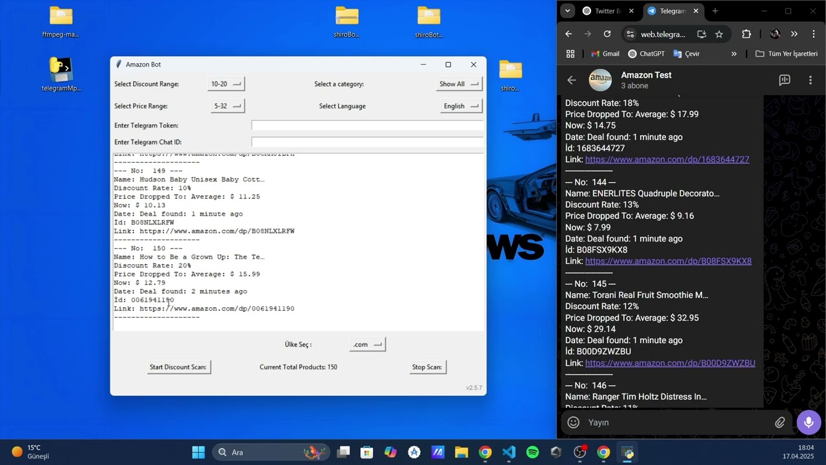Expand Chrome toolbar overflow chevron
The image size is (826, 465).
794,34
